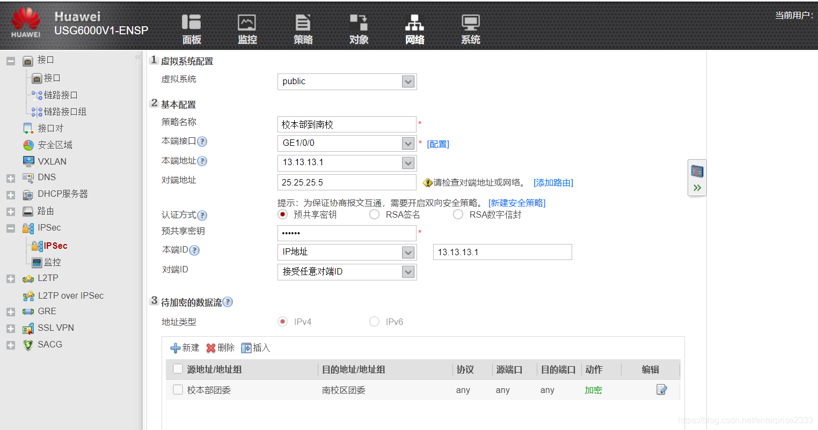Expand the 路由 tree node
The height and width of the screenshot is (430, 818).
10,212
